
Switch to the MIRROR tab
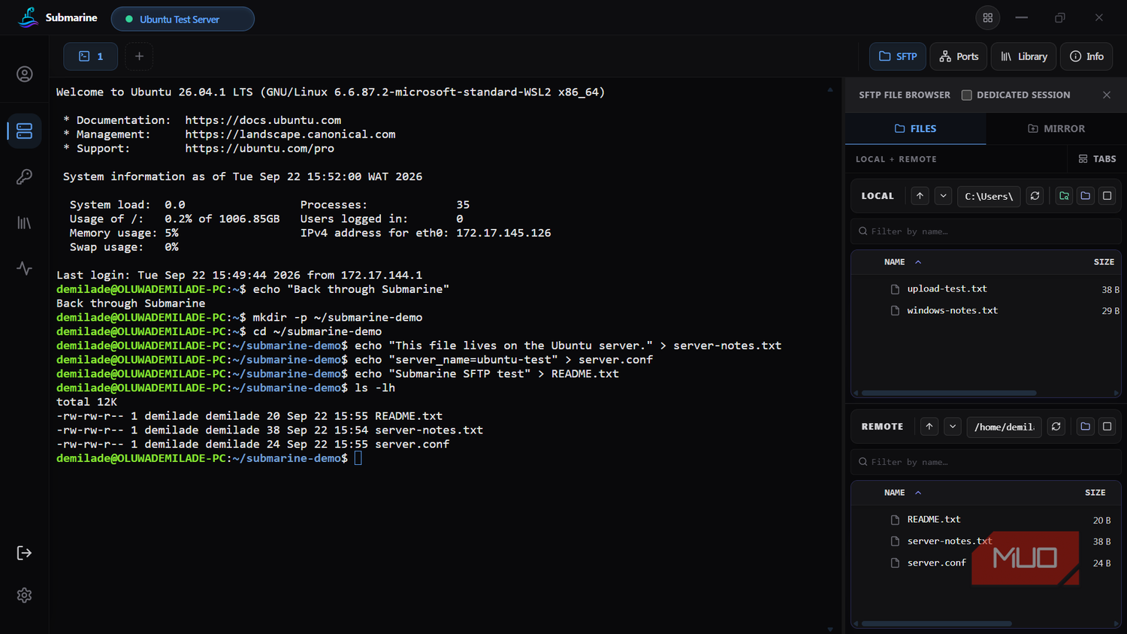click(x=1056, y=128)
